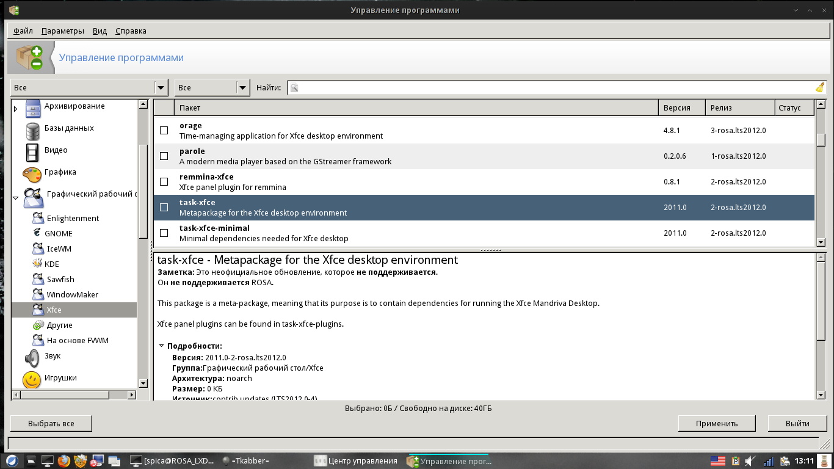Click the US flag keyboard layout indicator
Screen dimensions: 834x469
[717, 460]
